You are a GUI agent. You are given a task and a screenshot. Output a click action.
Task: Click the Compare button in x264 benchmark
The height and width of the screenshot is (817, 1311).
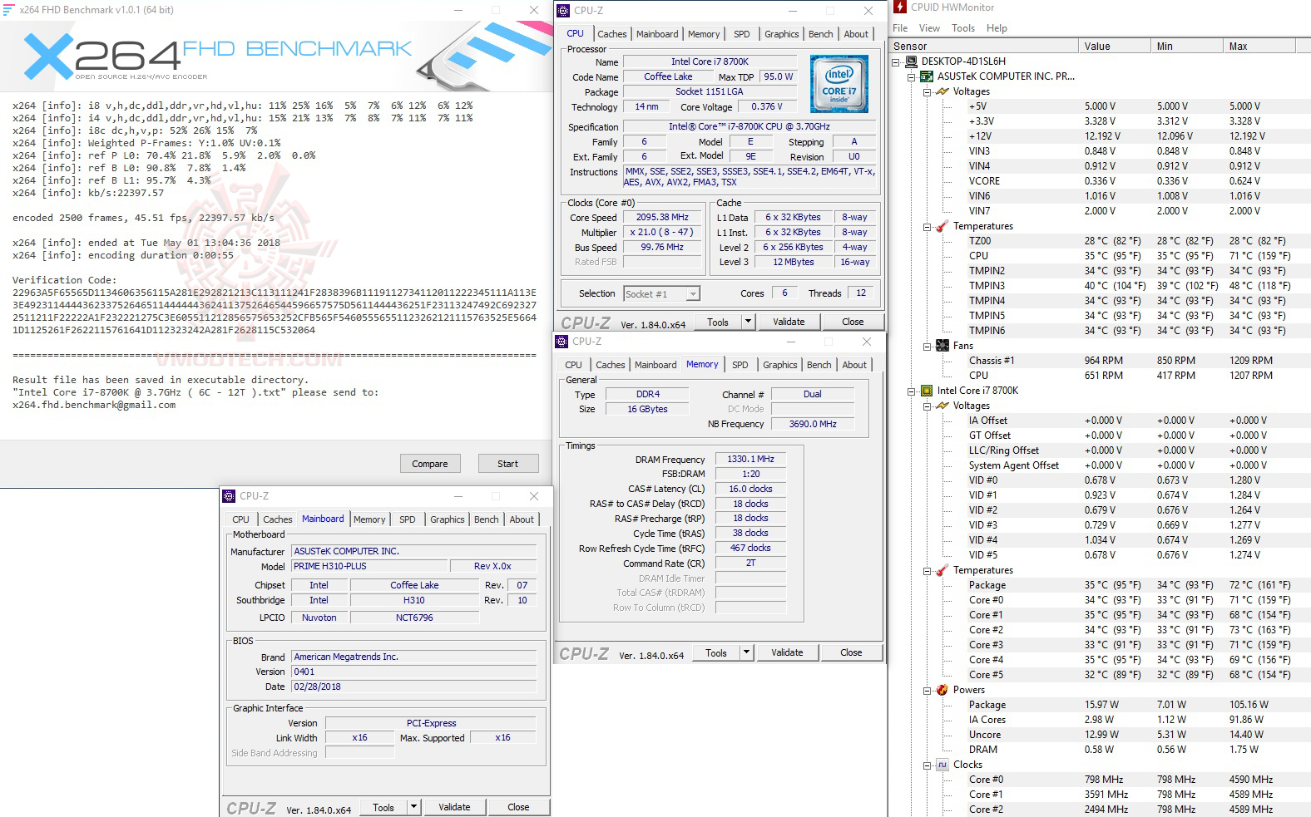(x=430, y=464)
